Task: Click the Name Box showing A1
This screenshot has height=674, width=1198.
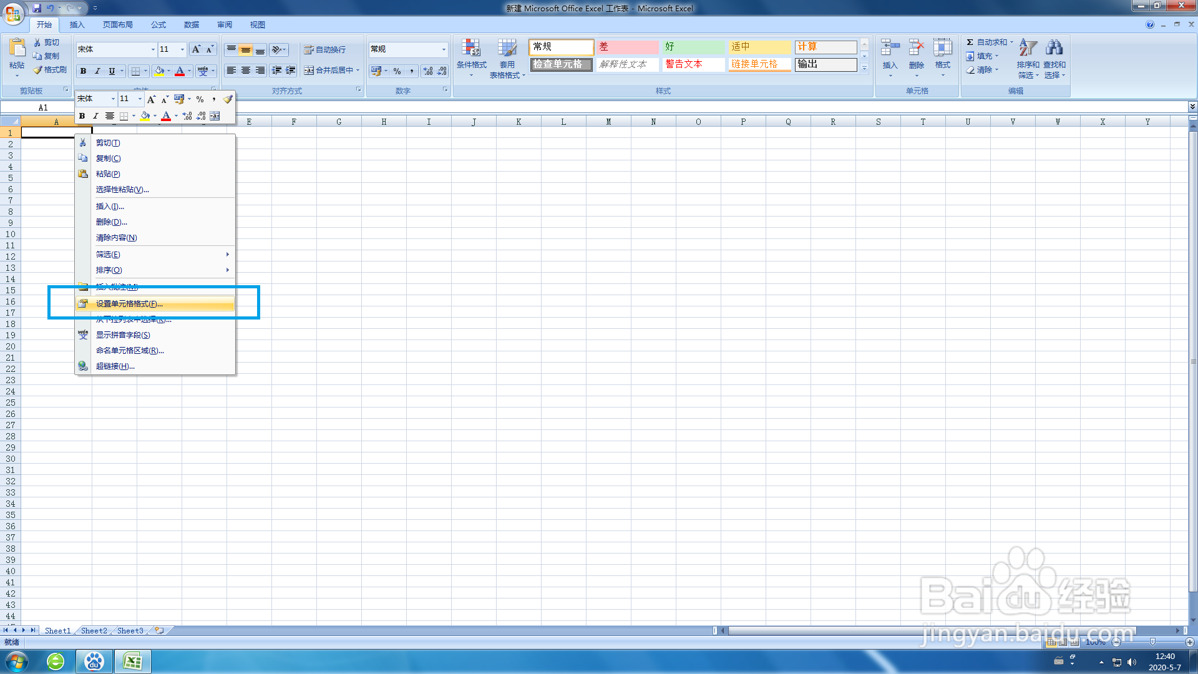Action: 42,107
